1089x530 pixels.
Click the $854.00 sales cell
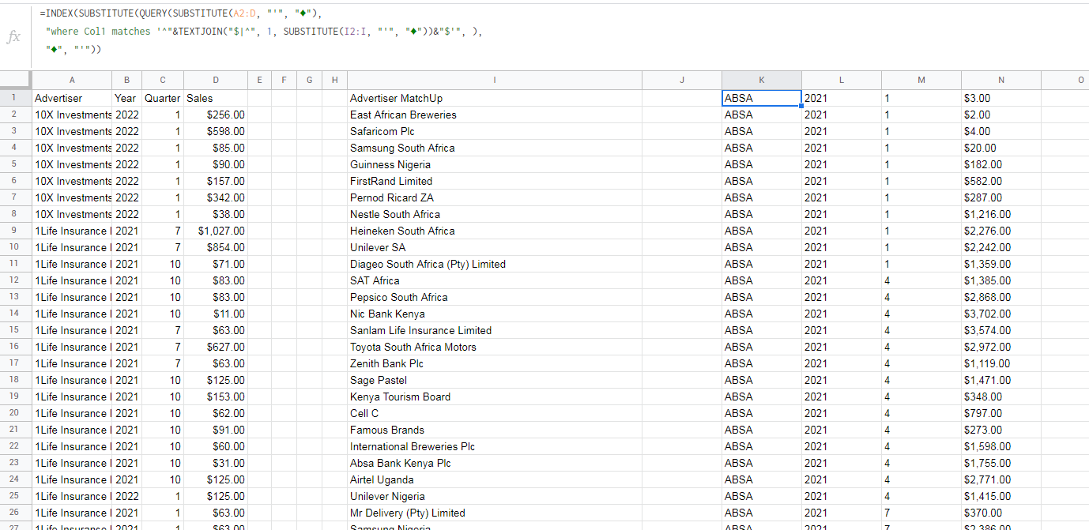(x=216, y=247)
